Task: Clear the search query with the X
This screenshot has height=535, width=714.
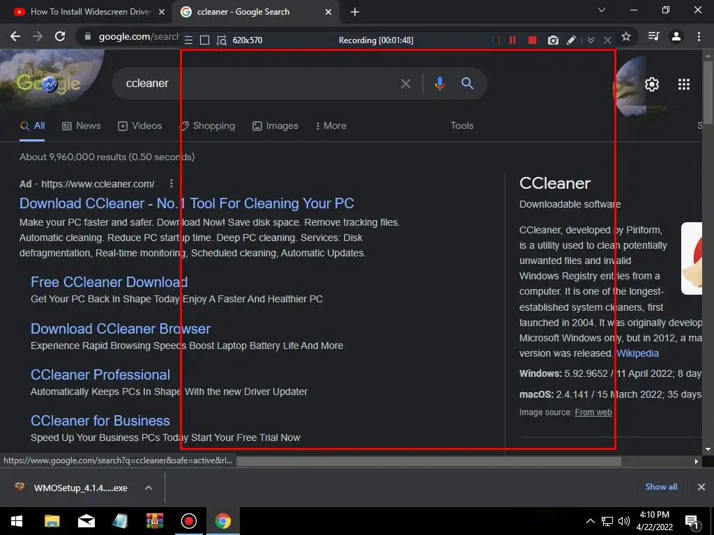Action: point(405,84)
